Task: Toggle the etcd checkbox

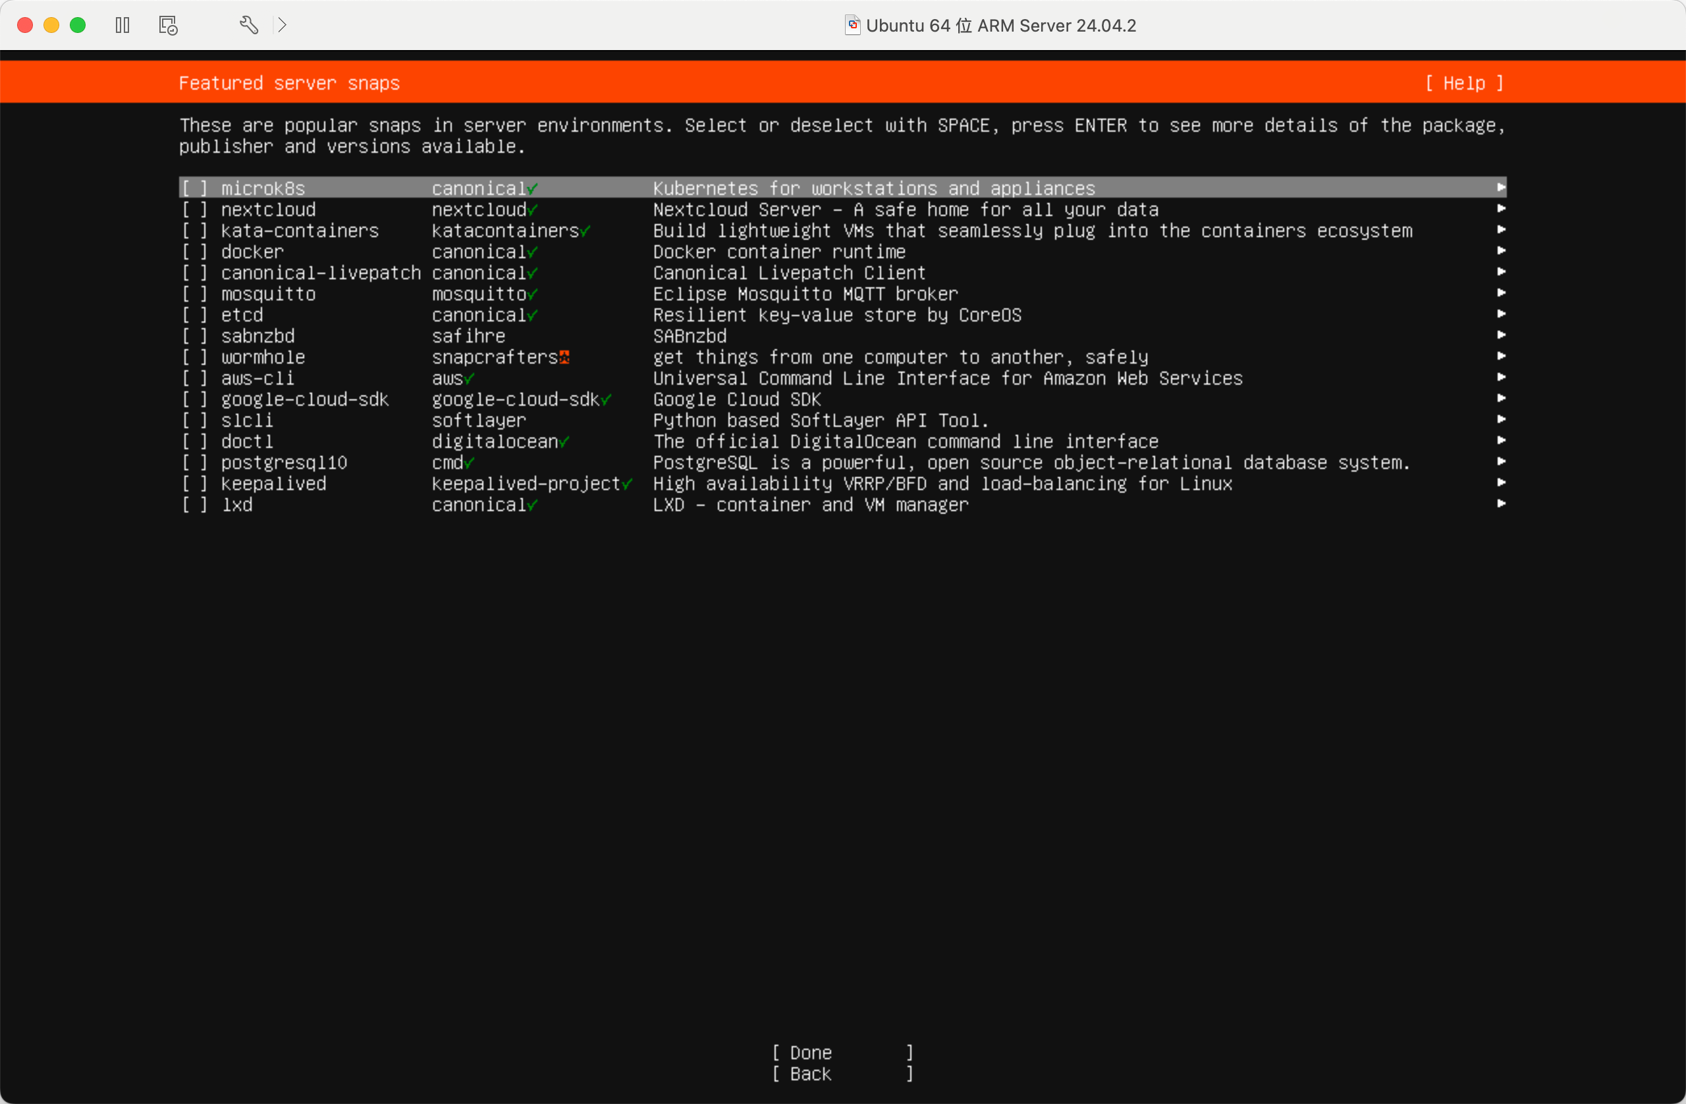Action: [195, 316]
